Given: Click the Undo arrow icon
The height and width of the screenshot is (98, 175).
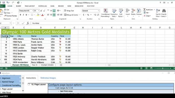Looking at the screenshot, I should pos(7,2).
